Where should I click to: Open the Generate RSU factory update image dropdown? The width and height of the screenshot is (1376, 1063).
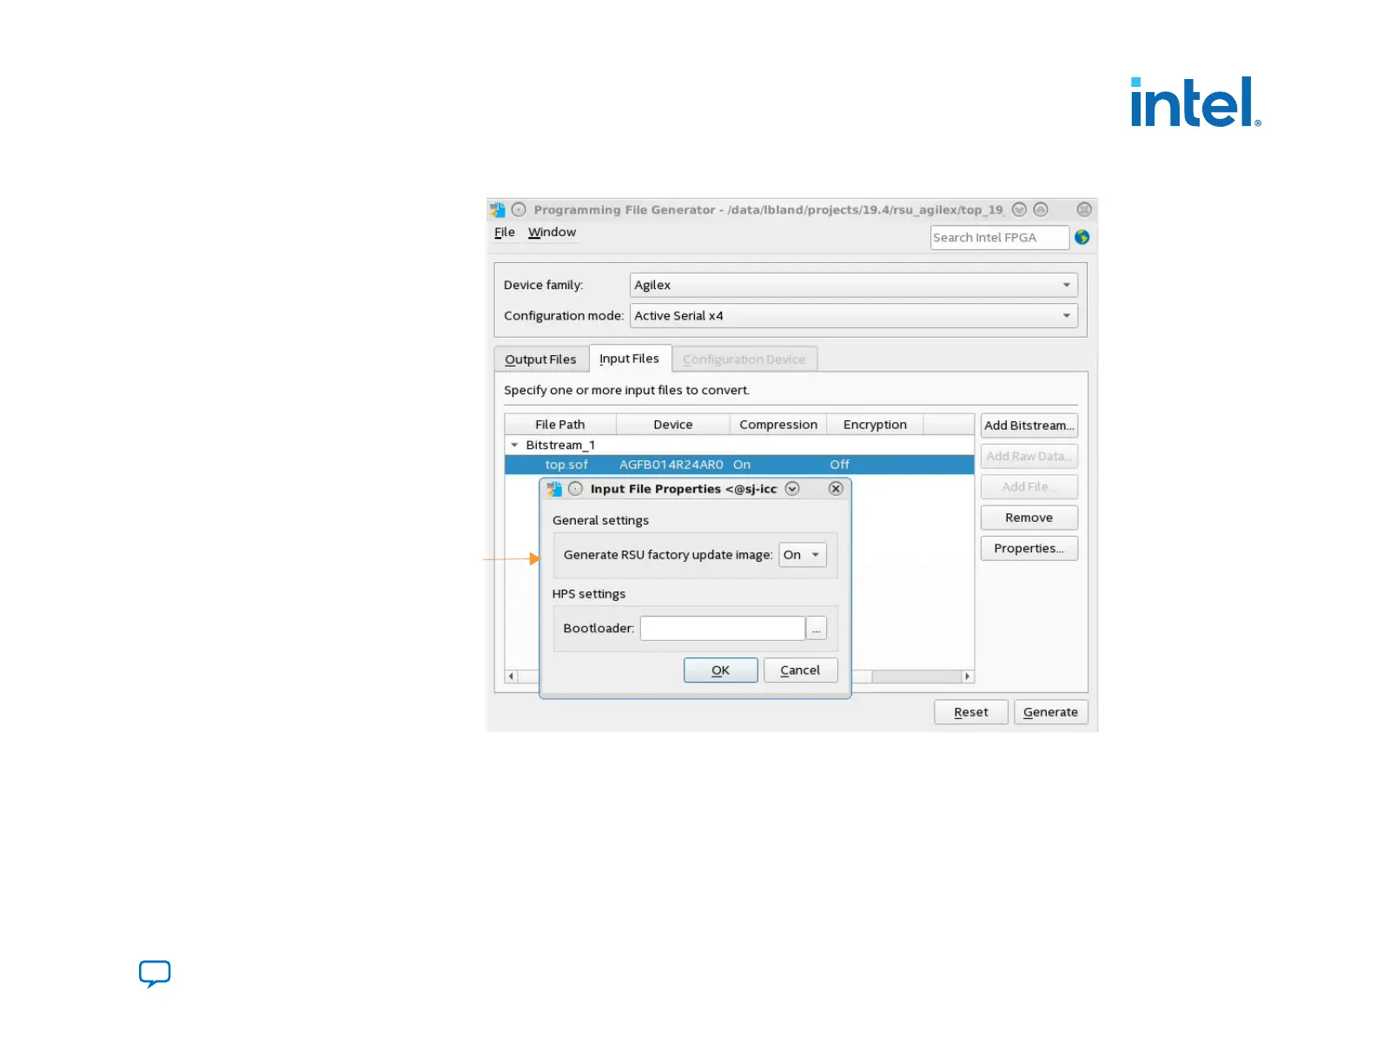pyautogui.click(x=803, y=555)
